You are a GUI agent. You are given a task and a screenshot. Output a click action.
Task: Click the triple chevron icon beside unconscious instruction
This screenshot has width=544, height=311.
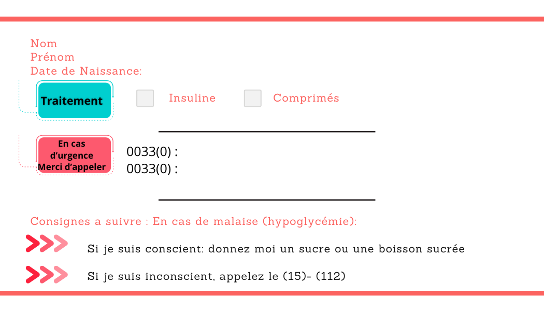pyautogui.click(x=47, y=274)
